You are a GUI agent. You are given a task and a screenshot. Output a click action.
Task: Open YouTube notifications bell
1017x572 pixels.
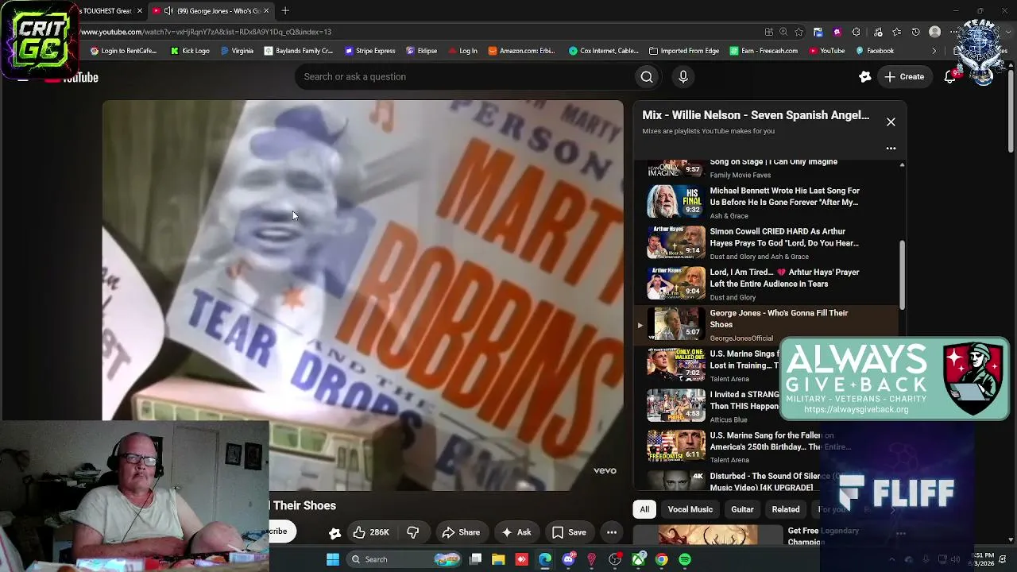[950, 77]
